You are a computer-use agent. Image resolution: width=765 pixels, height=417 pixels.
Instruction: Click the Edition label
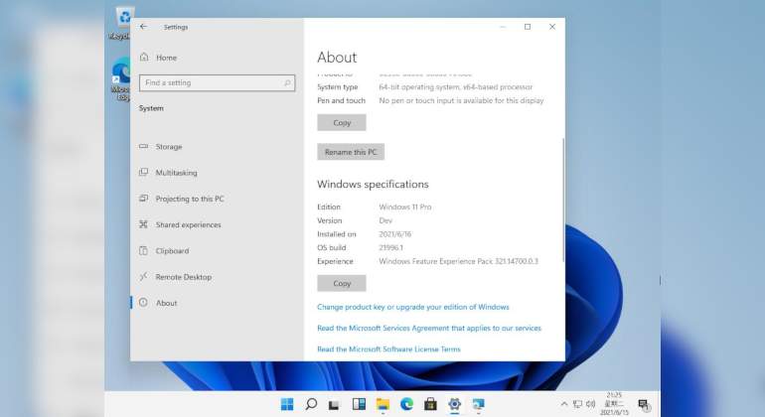pyautogui.click(x=329, y=207)
